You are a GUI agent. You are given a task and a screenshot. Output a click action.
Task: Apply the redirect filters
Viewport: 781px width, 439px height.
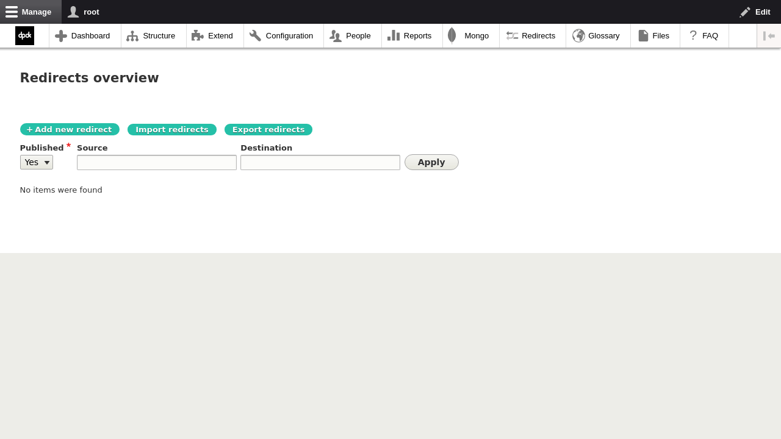(x=431, y=162)
